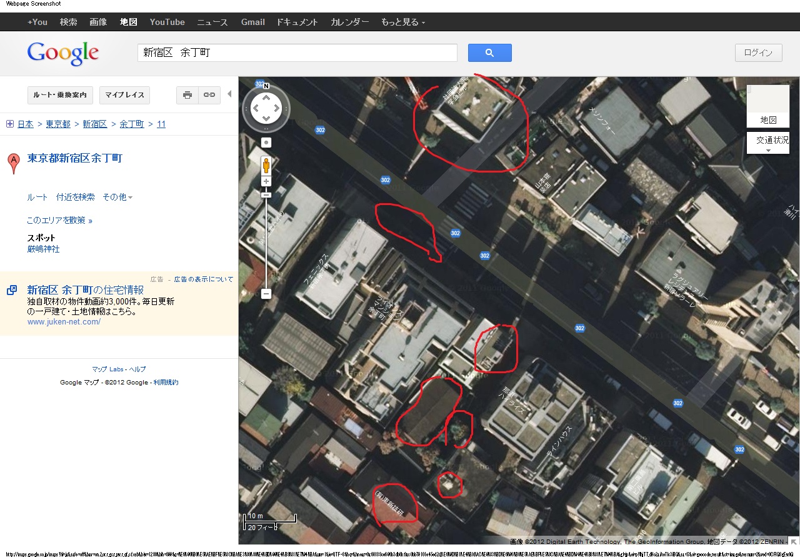Pan map up with the north arrow
This screenshot has width=800, height=557.
[266, 97]
